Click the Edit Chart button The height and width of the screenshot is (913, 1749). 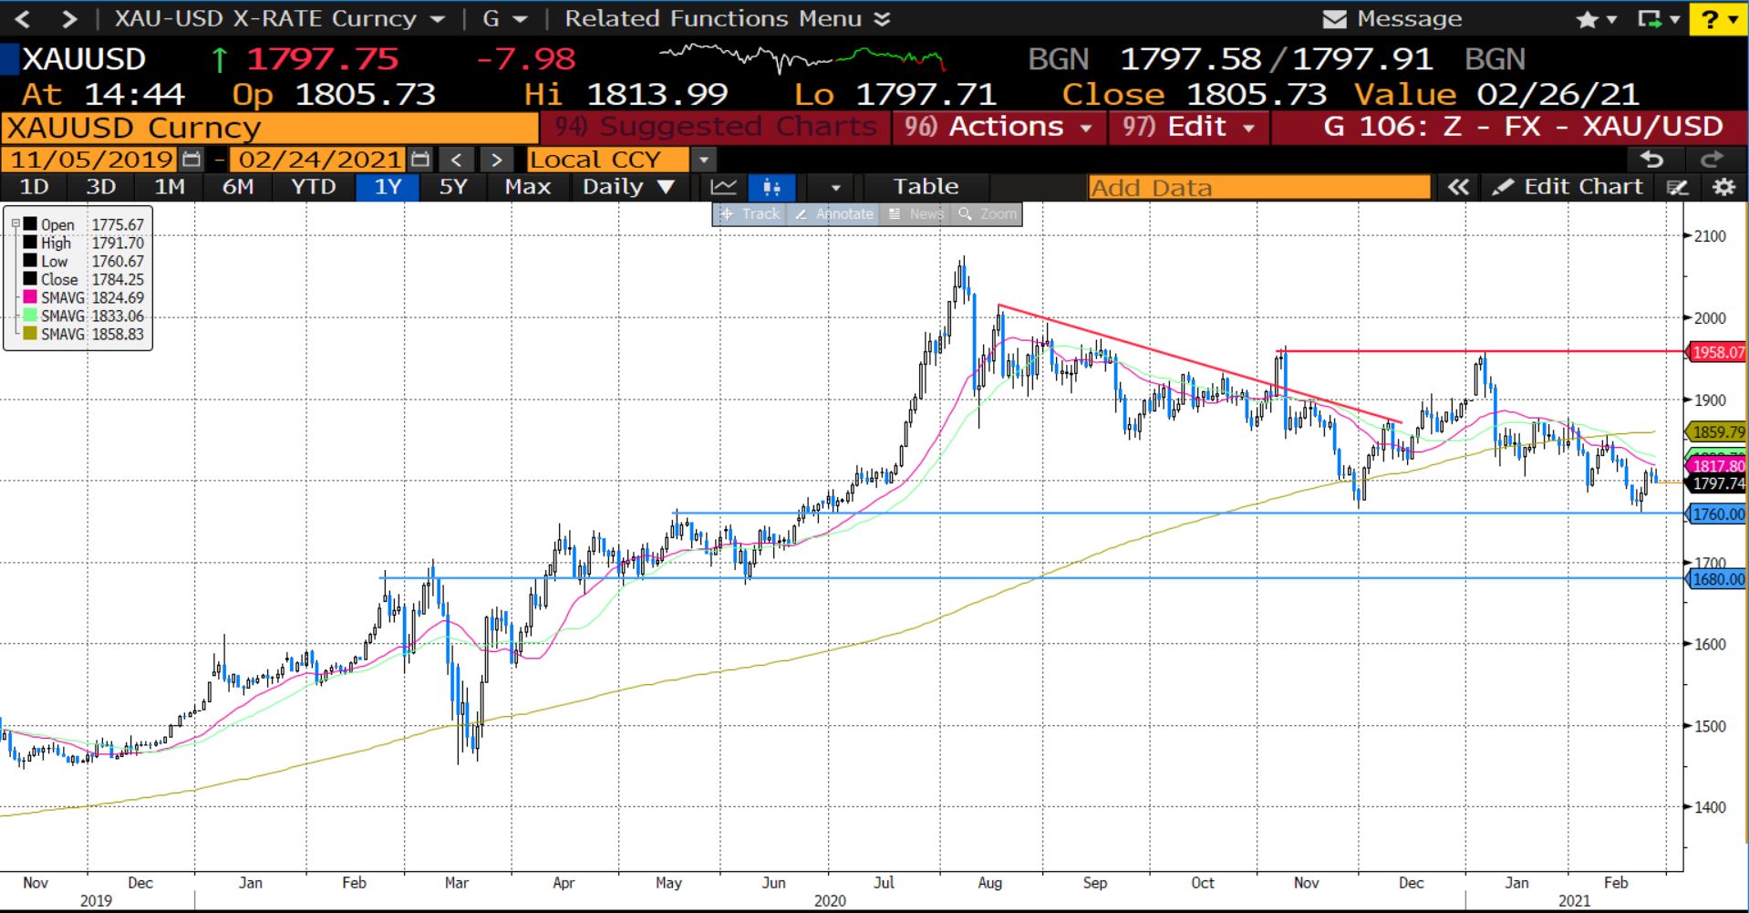pyautogui.click(x=1569, y=187)
